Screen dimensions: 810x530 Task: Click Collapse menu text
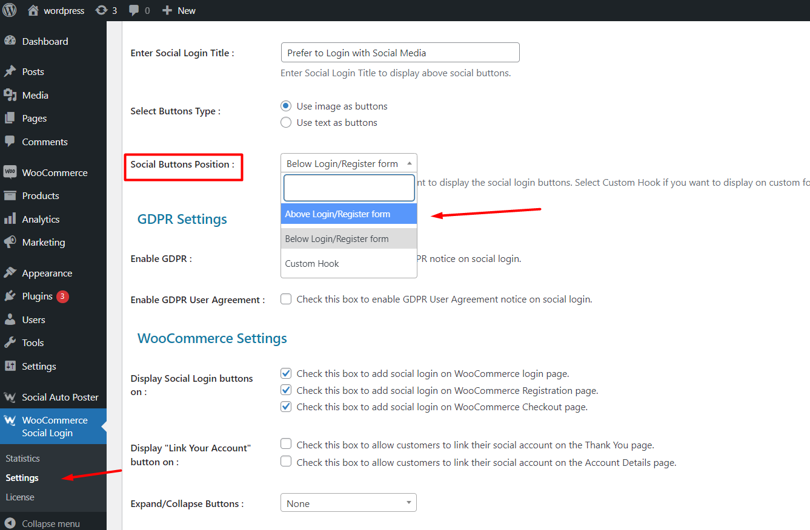(x=51, y=524)
